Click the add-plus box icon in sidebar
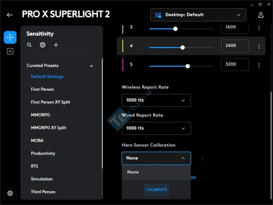 10,51
